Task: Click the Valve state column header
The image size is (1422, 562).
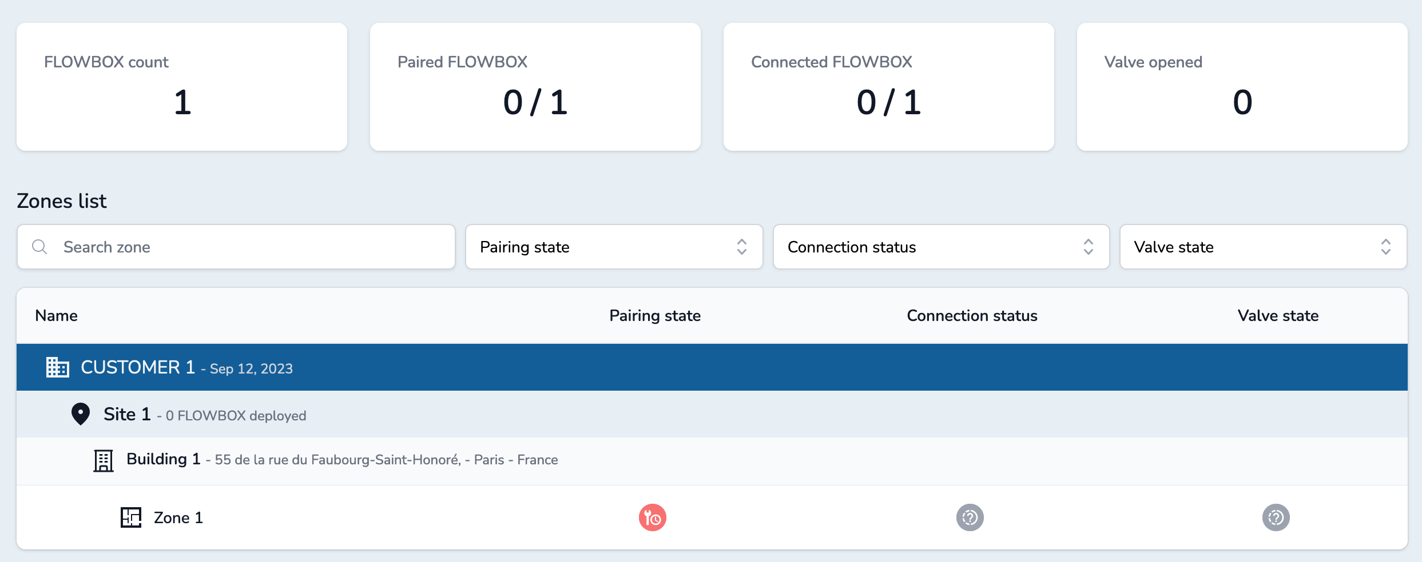Action: [1278, 316]
